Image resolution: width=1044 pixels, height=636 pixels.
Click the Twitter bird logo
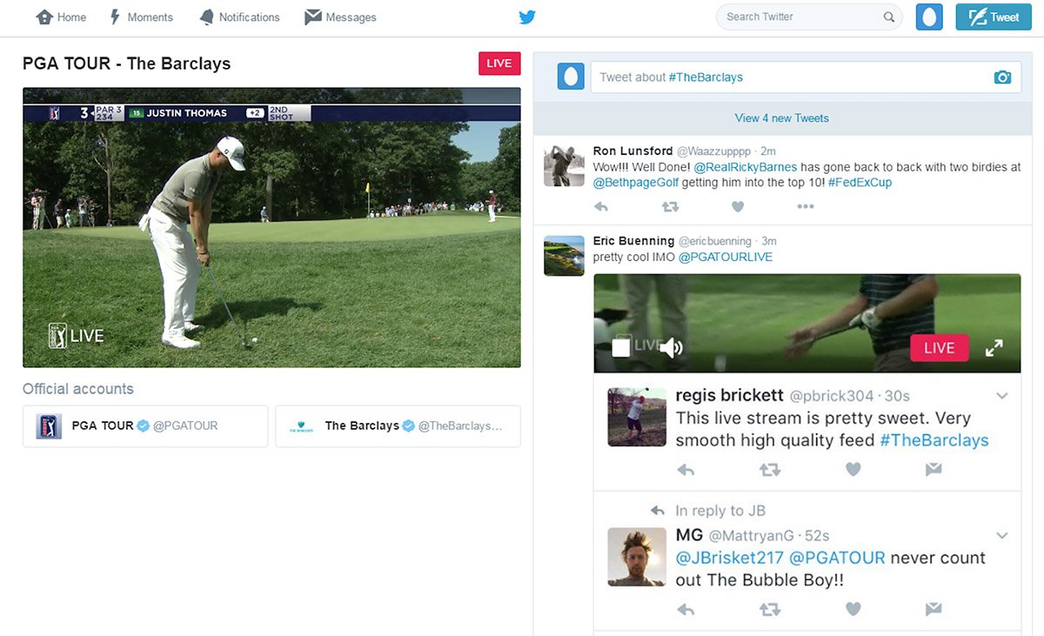pos(526,17)
